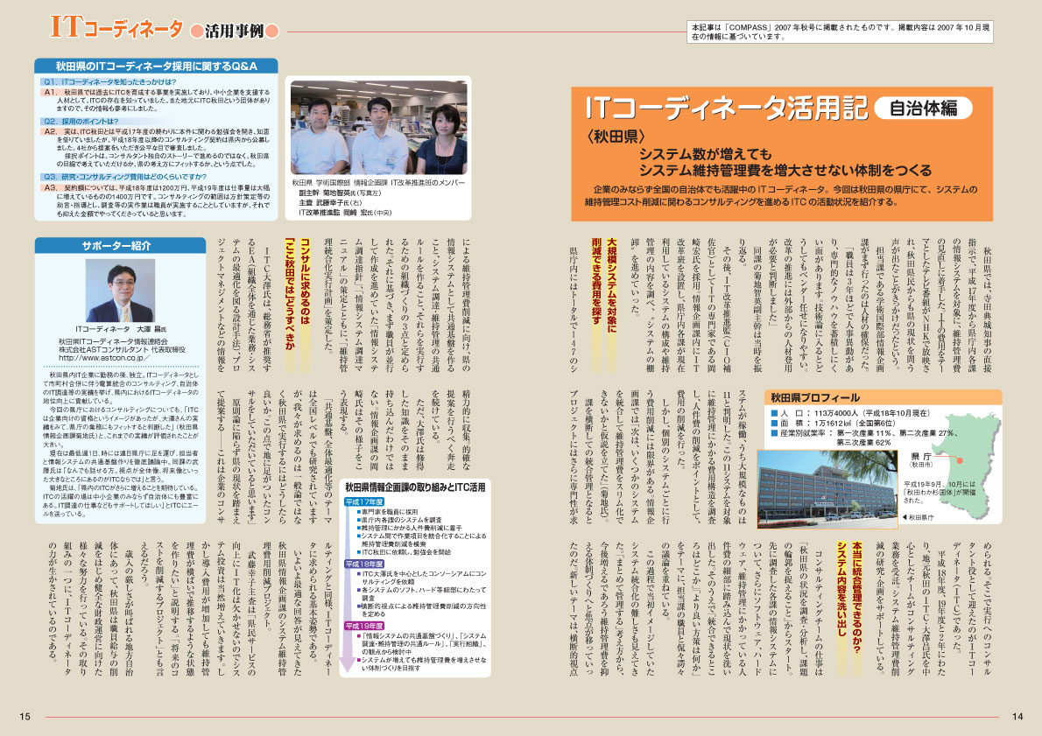Click the '平成18年度' timeline label
1042x736 pixels.
tap(364, 564)
